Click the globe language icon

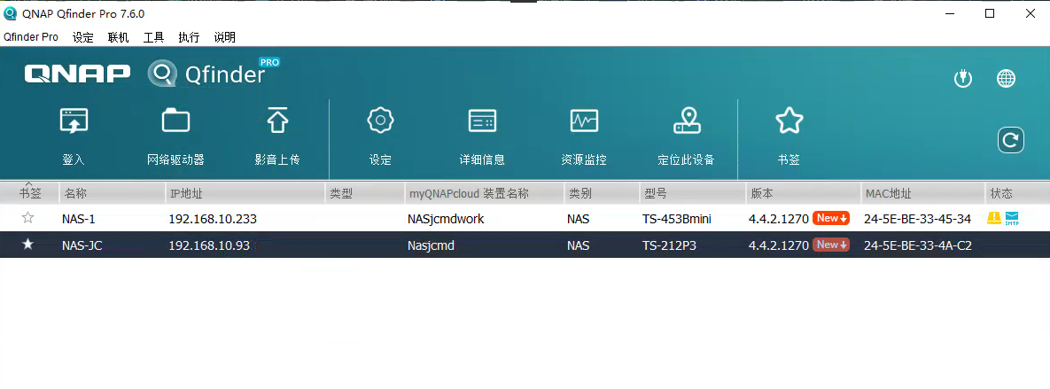[x=1006, y=78]
